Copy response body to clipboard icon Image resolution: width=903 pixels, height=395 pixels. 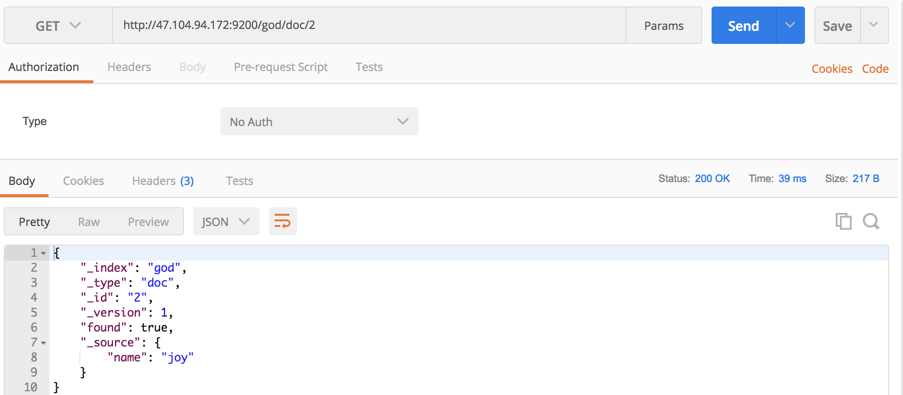pos(843,221)
